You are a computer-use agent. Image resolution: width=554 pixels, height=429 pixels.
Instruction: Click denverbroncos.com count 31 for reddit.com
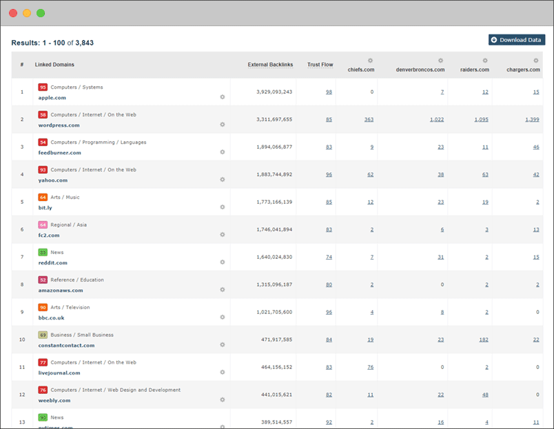point(440,258)
